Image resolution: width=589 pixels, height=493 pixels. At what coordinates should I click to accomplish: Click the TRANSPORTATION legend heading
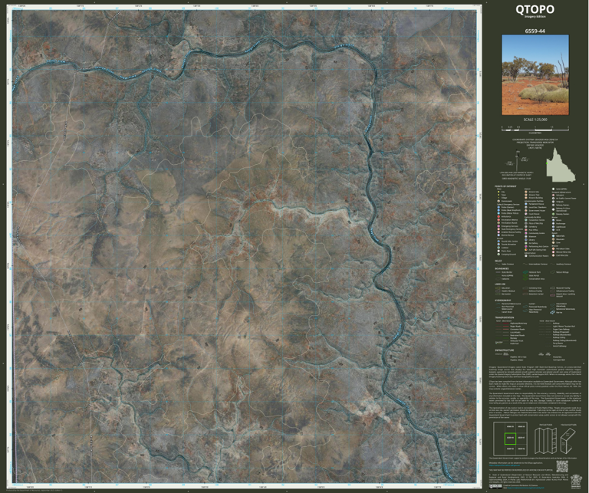(505, 317)
